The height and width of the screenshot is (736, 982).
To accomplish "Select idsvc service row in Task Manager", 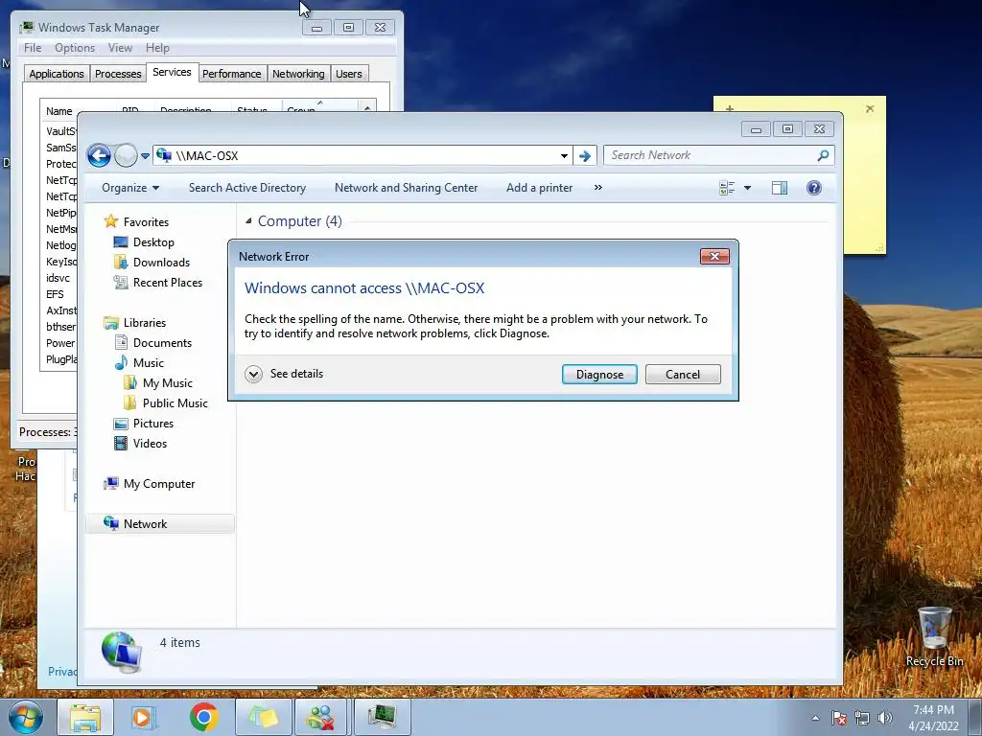I will coord(58,278).
